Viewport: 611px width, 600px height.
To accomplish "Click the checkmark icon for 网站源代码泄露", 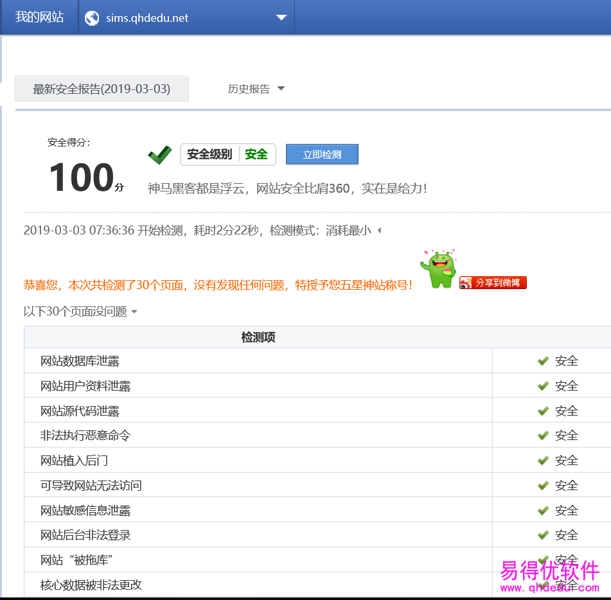I will pos(543,410).
